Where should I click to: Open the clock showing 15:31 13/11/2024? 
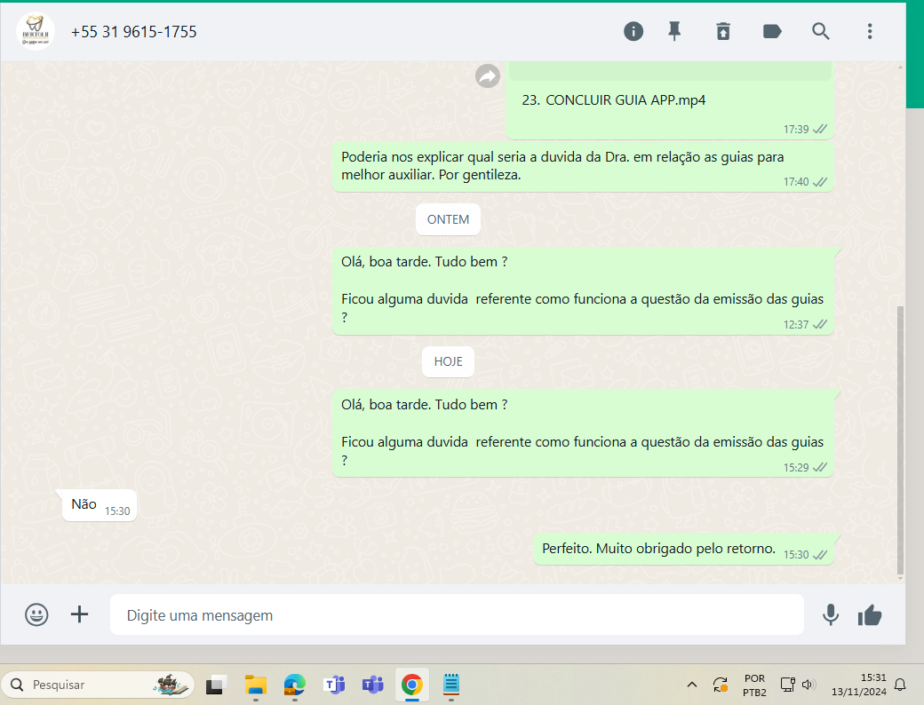point(859,685)
